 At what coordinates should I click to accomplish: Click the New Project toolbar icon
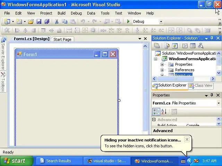[7, 21]
